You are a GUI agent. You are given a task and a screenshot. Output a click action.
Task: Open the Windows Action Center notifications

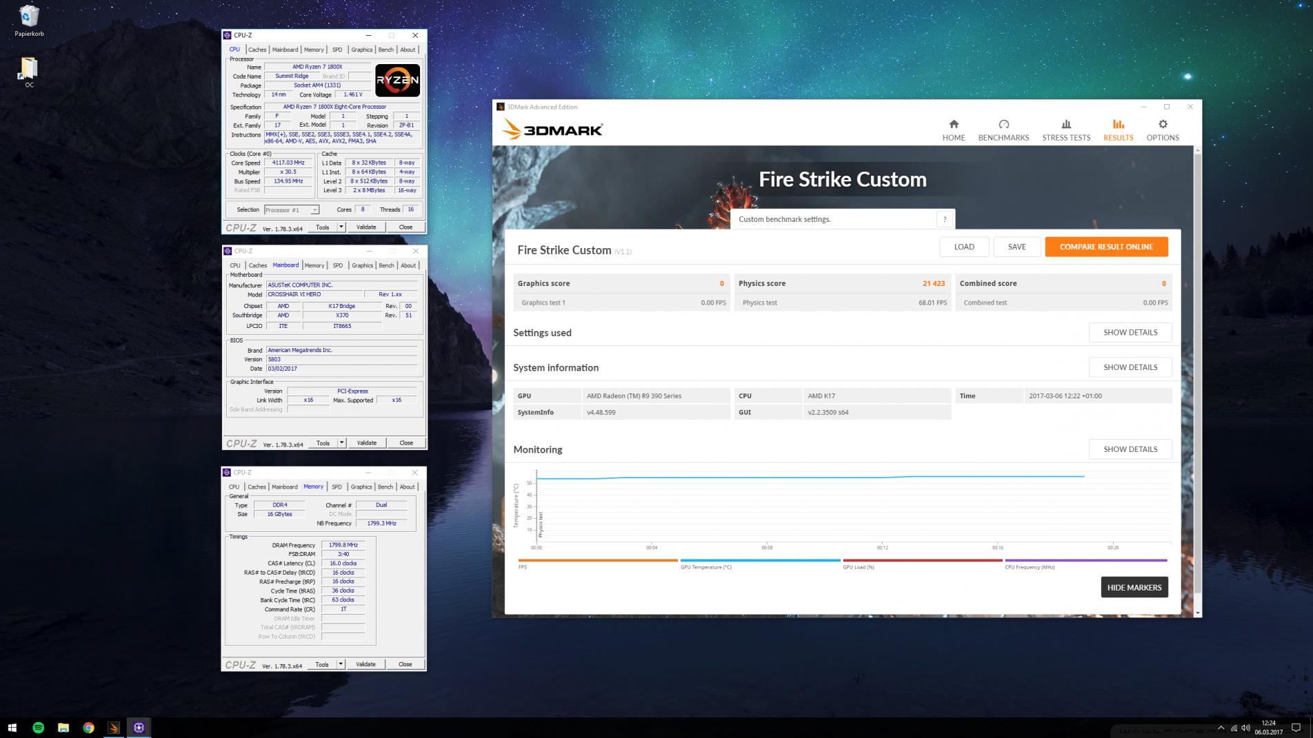(1296, 728)
